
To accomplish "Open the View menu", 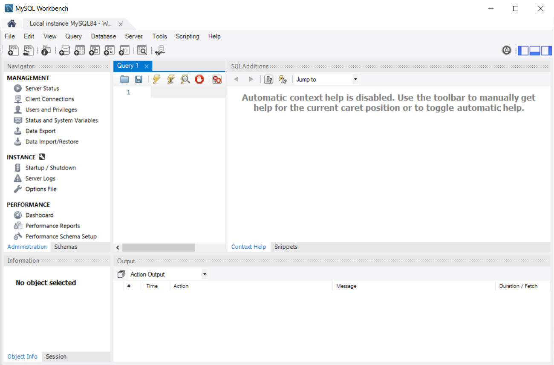I will point(50,36).
